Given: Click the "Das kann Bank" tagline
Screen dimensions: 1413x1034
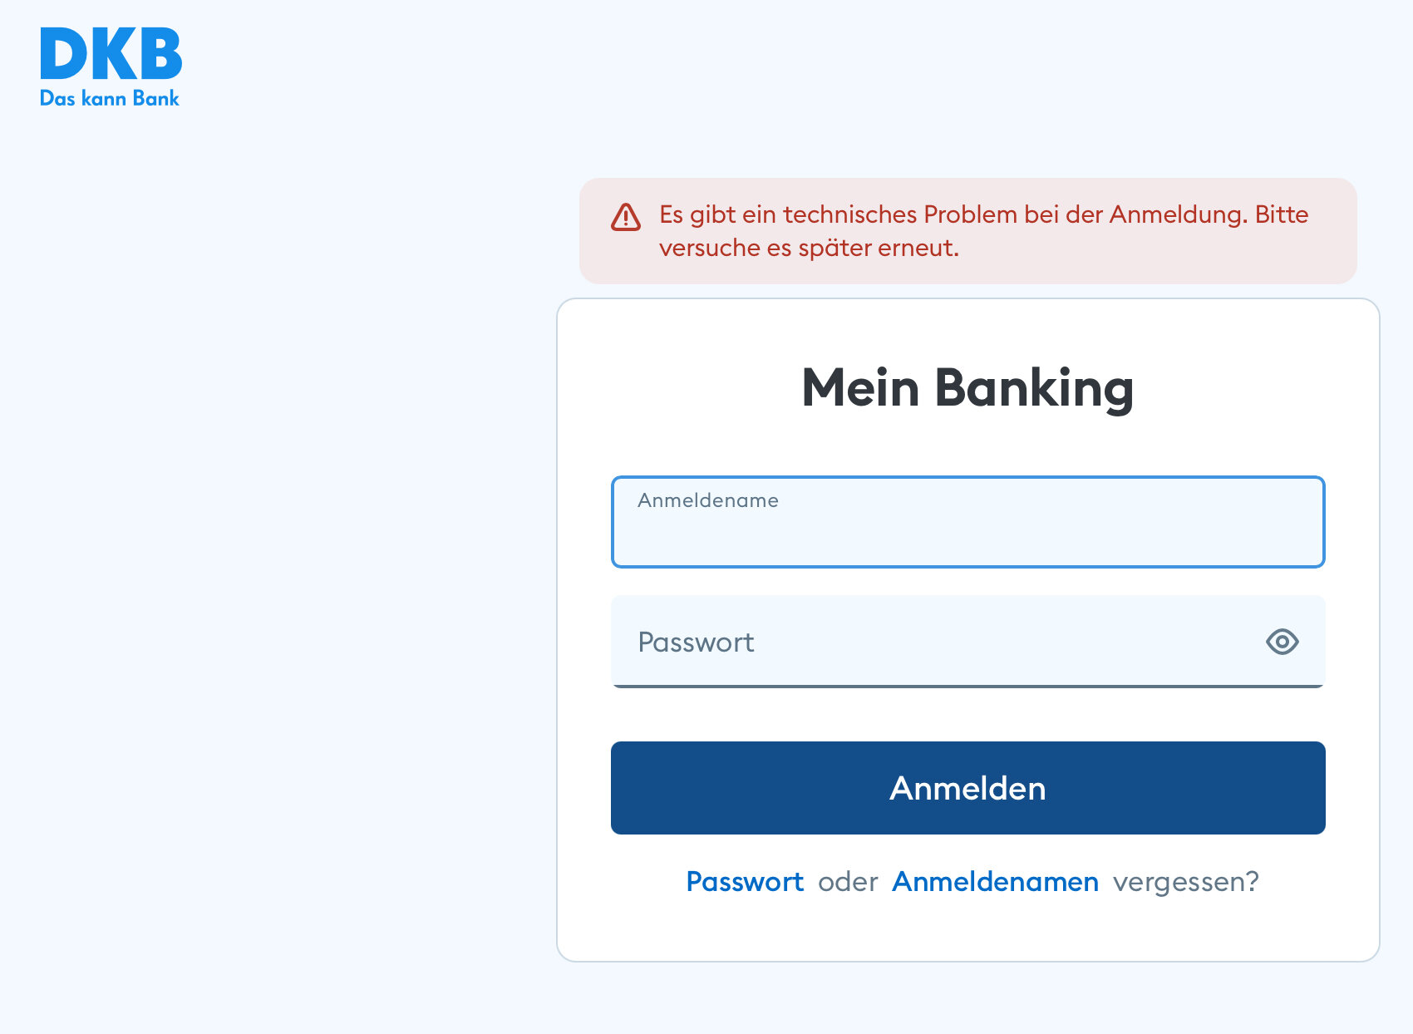Looking at the screenshot, I should 110,98.
